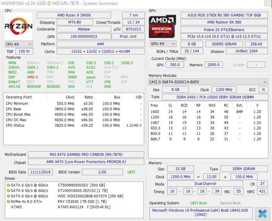The height and width of the screenshot is (221, 272).
Task: Click the AVX2 feature flag
Action: click(91, 67)
